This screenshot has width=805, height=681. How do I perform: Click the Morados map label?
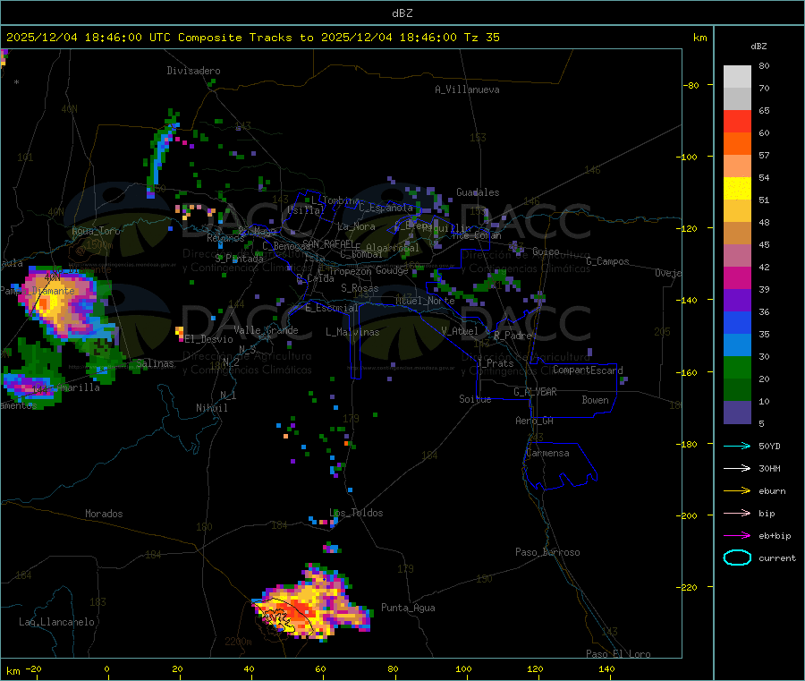coord(104,514)
